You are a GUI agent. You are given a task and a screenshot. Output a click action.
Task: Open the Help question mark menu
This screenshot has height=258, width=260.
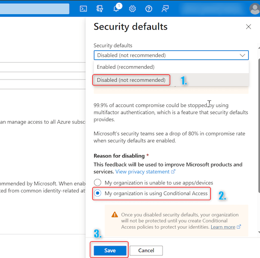pyautogui.click(x=149, y=9)
